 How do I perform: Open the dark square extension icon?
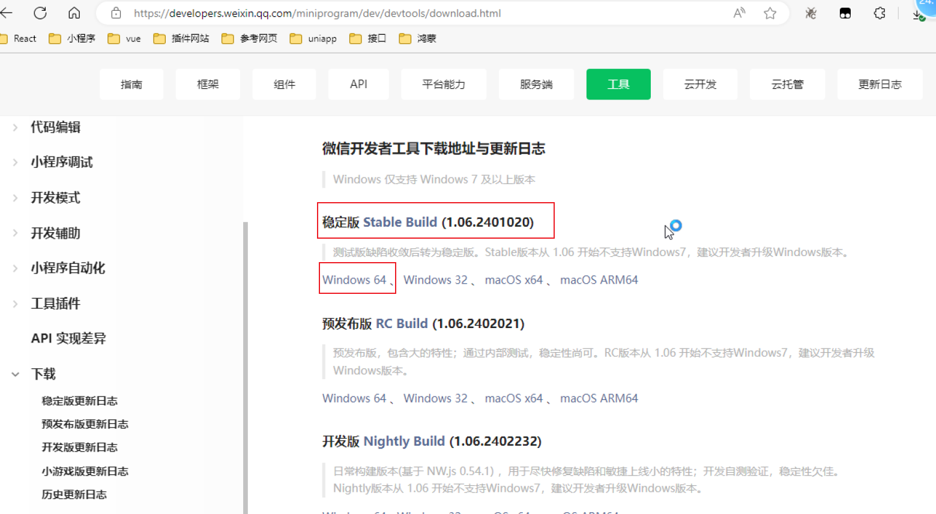845,13
